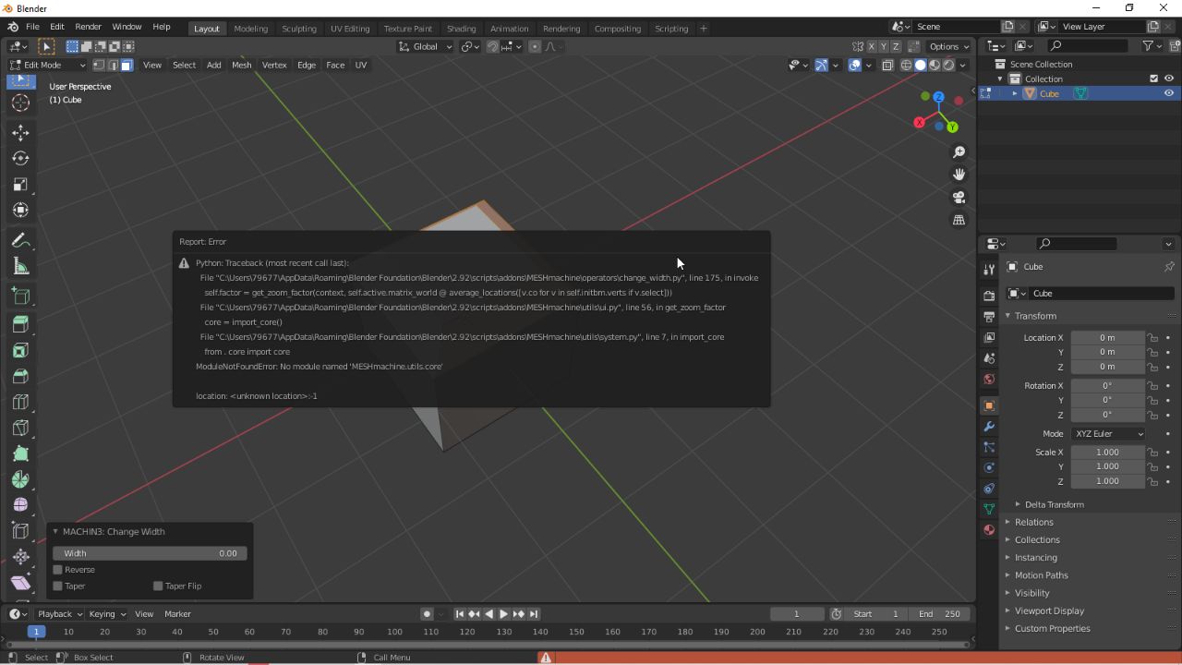1182x665 pixels.
Task: Check the Reverse checkbox
Action: tap(58, 570)
